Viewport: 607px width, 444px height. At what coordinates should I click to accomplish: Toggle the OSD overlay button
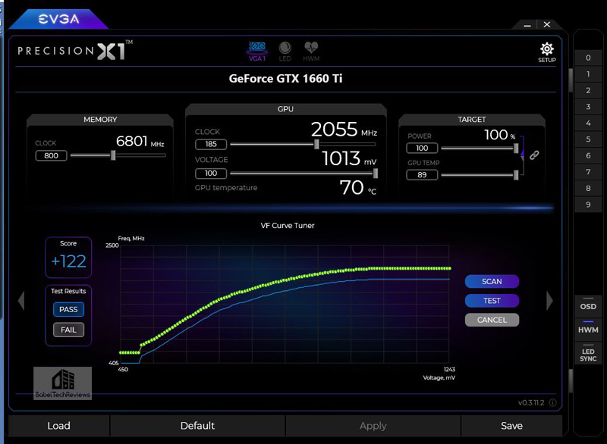point(588,305)
